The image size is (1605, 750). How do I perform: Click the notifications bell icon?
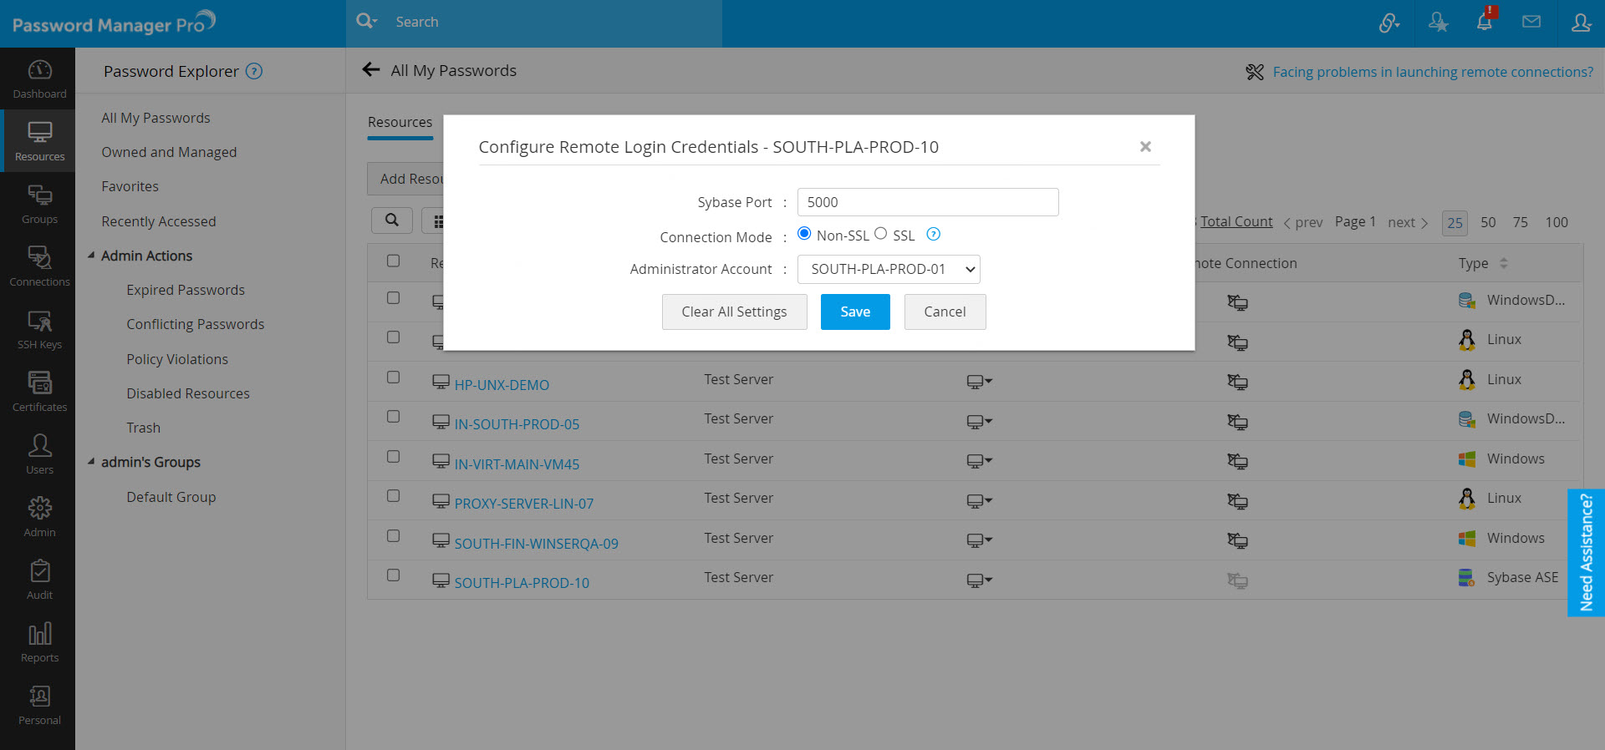tap(1485, 23)
